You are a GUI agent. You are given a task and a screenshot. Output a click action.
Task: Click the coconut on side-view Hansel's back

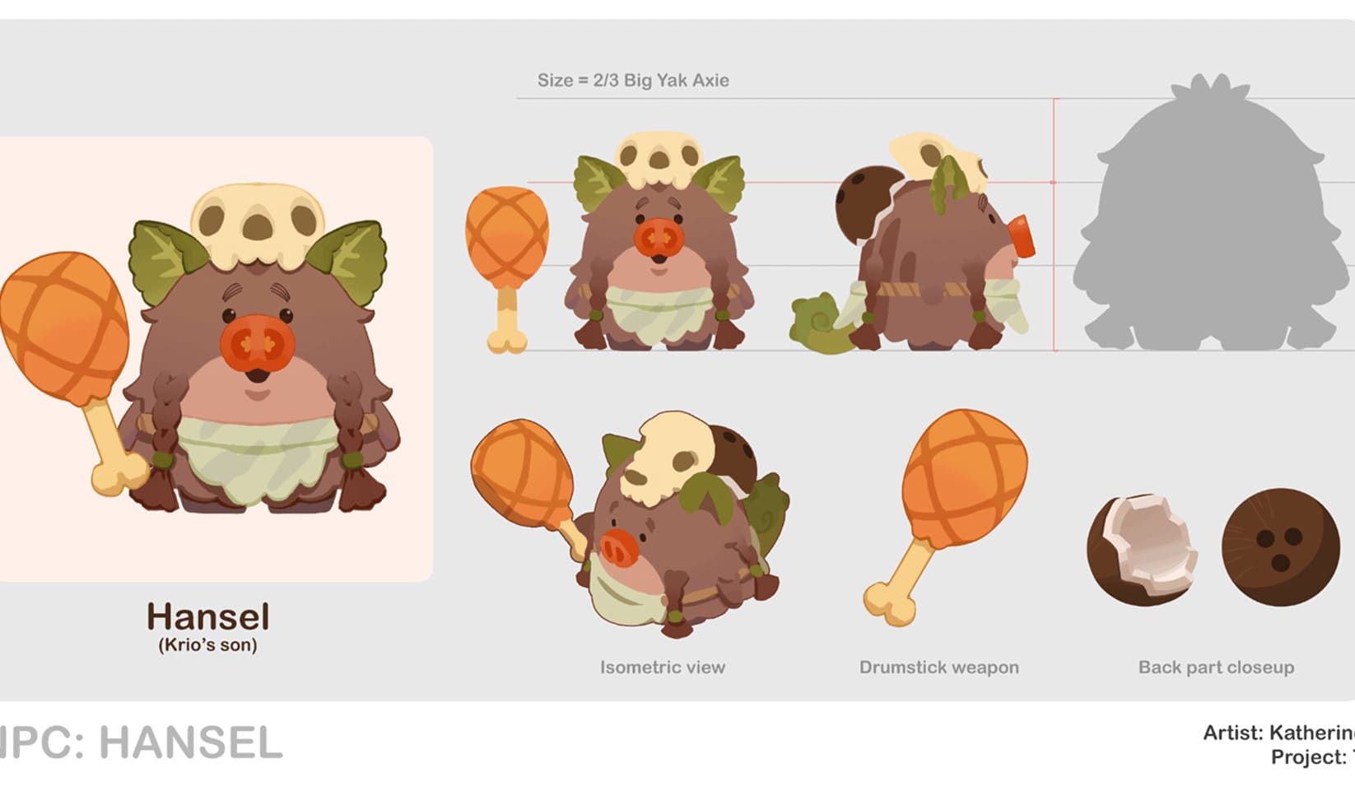[x=866, y=202]
